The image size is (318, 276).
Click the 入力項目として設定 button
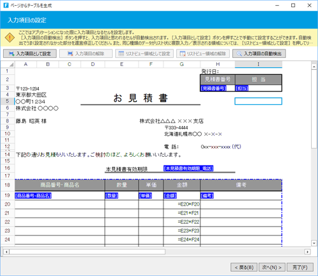30,53
